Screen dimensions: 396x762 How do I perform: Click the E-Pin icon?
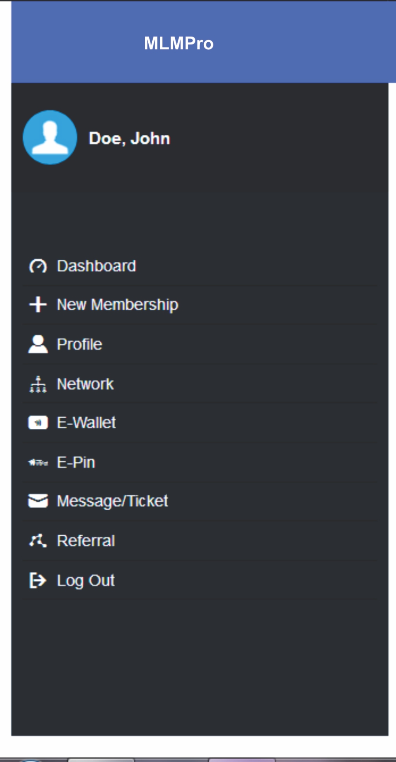point(38,462)
